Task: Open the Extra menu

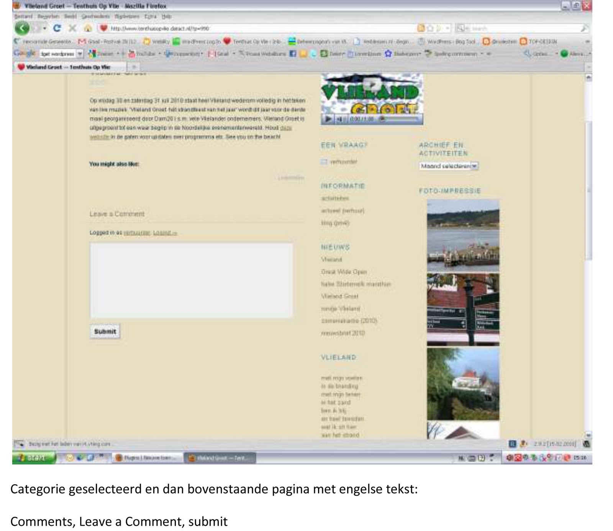Action: point(151,16)
